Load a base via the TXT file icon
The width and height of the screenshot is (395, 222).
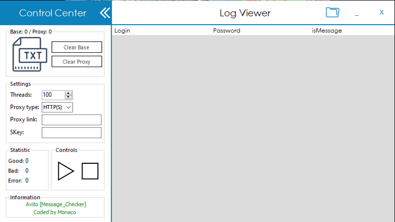[x=30, y=54]
